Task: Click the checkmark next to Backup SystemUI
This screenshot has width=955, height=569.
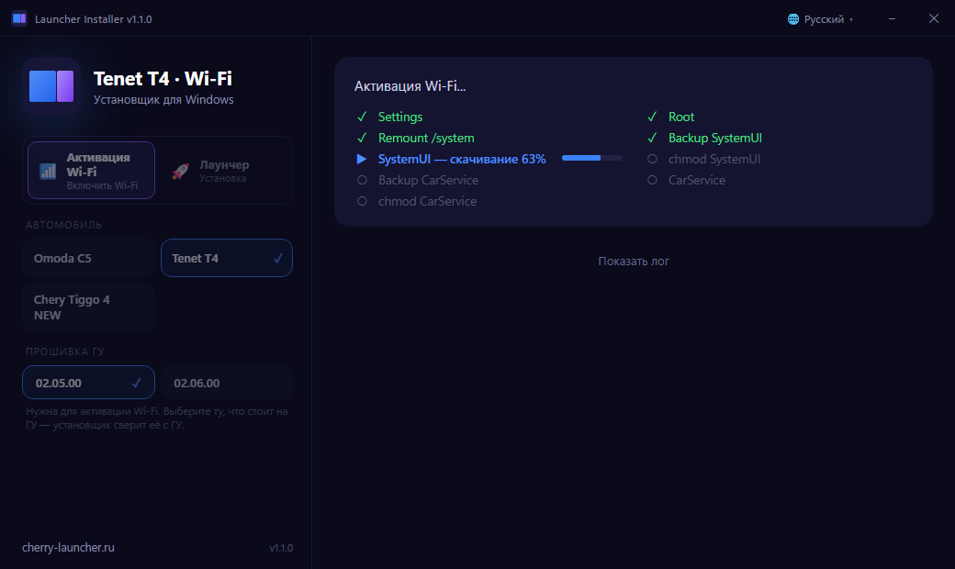Action: click(652, 138)
